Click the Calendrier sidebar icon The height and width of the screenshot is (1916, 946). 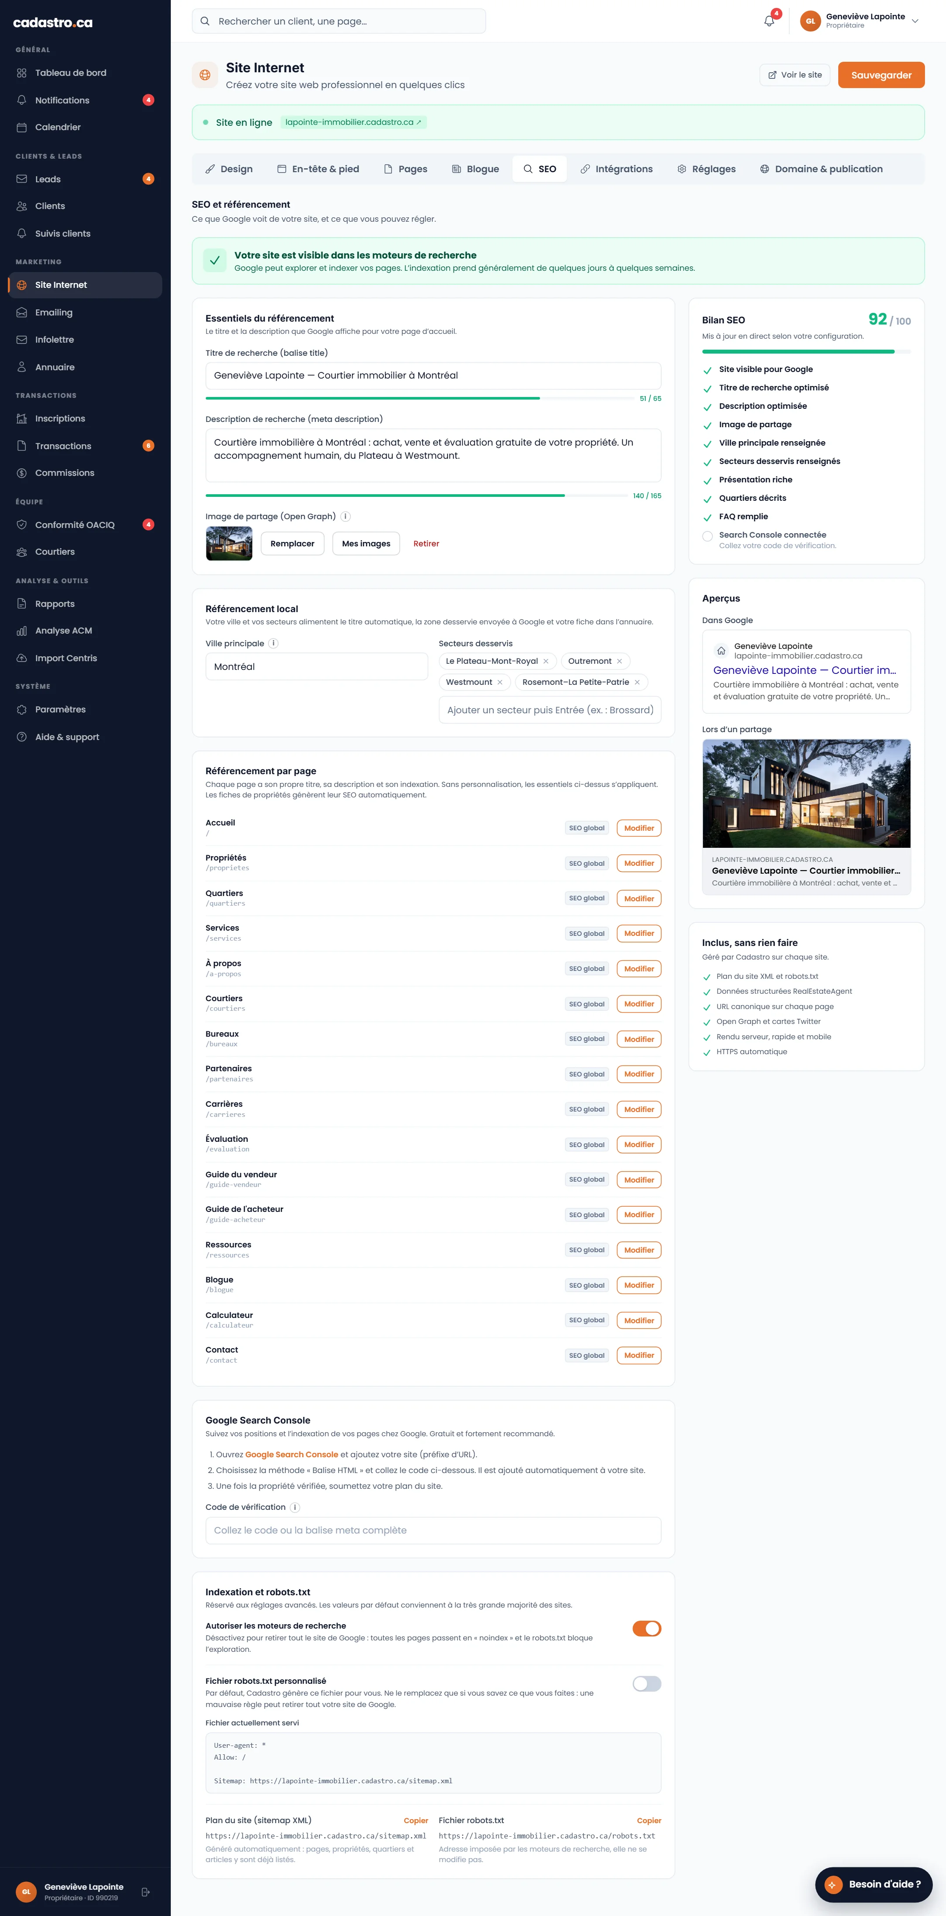21,127
